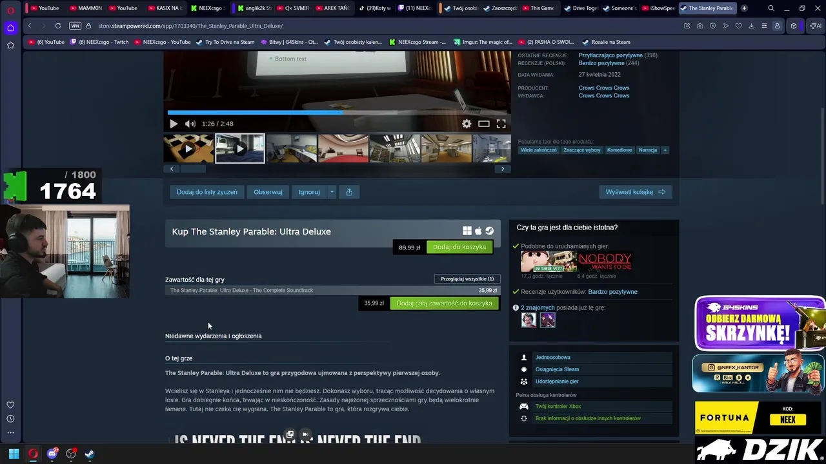The height and width of the screenshot is (464, 826).
Task: Open Opera sidebar history clock icon
Action: click(10, 419)
